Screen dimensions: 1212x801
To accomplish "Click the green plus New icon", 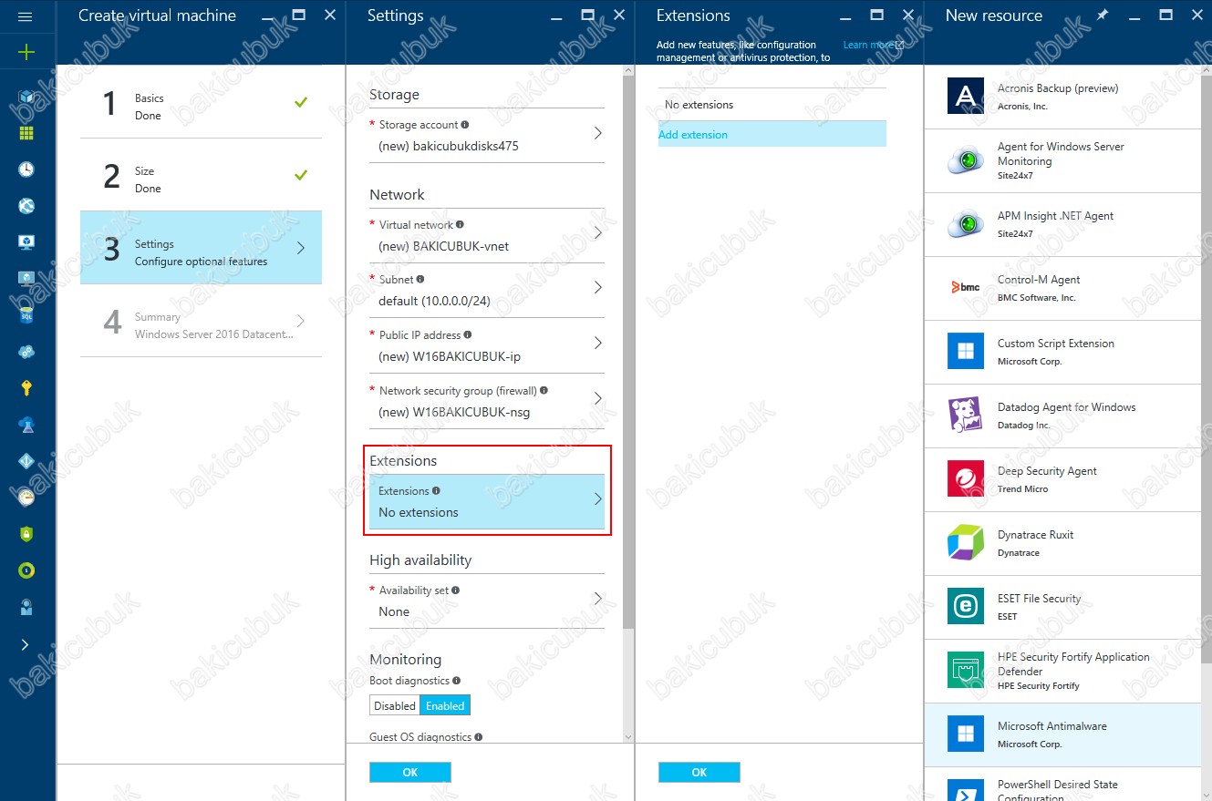I will pos(26,53).
